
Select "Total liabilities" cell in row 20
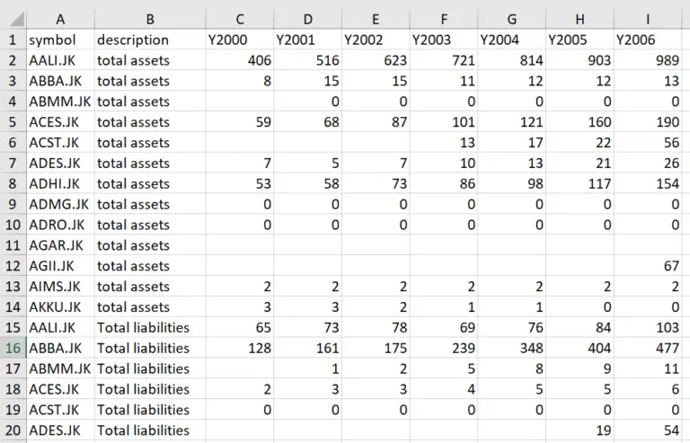coord(149,430)
